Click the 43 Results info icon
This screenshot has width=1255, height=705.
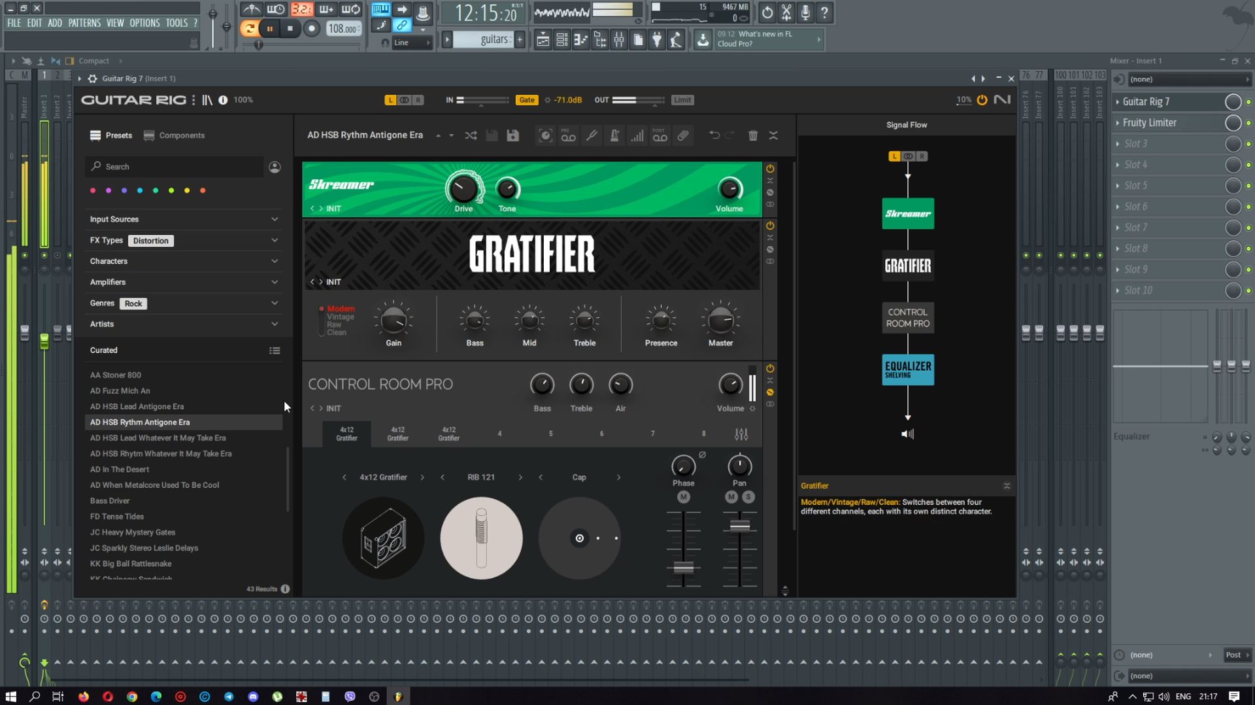tap(285, 589)
